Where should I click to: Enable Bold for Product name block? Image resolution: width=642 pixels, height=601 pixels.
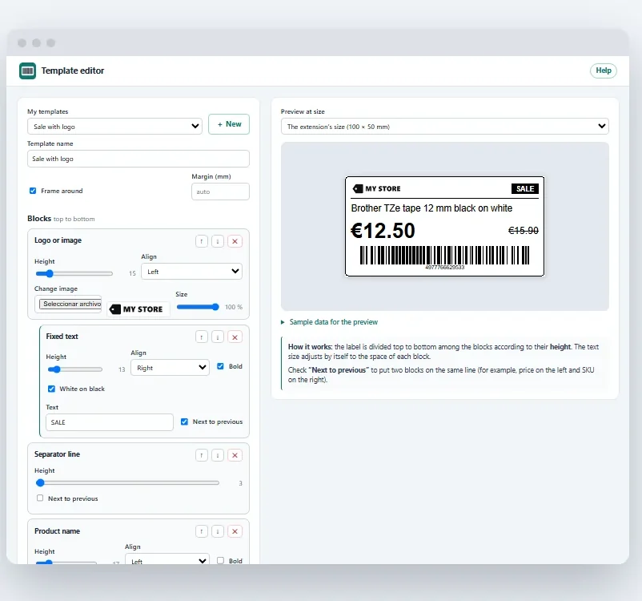[x=220, y=560]
